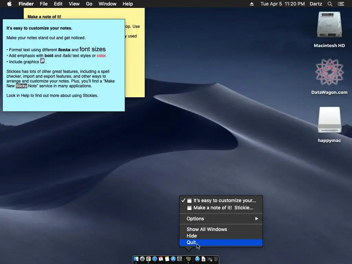The width and height of the screenshot is (352, 264).
Task: Click the large "font sizes" text
Action: pos(92,49)
